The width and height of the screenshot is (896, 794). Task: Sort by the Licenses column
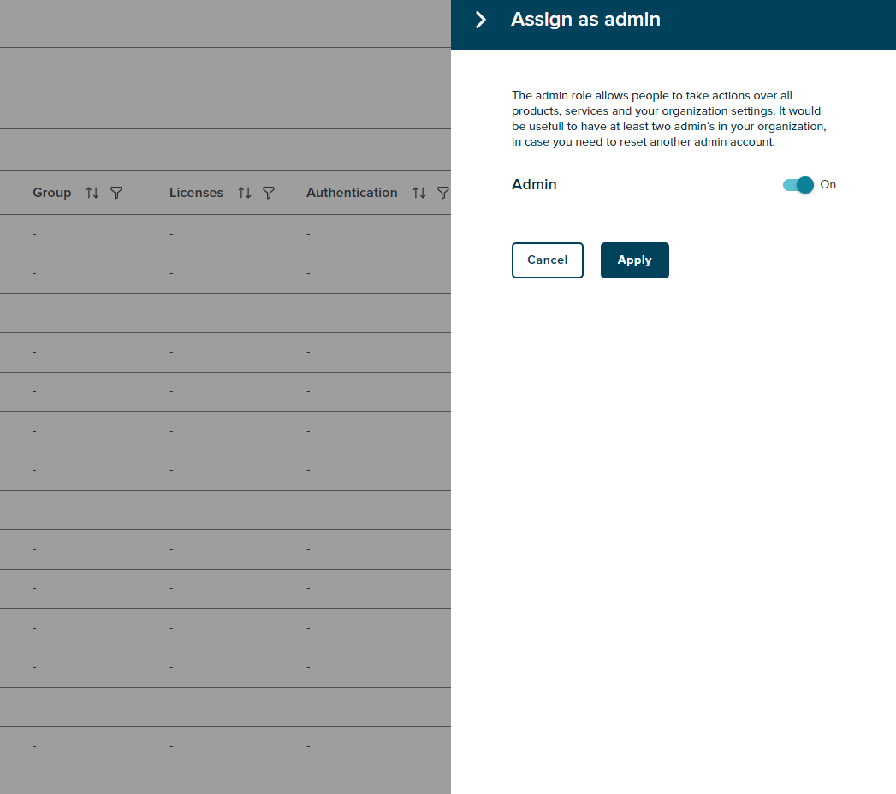245,193
